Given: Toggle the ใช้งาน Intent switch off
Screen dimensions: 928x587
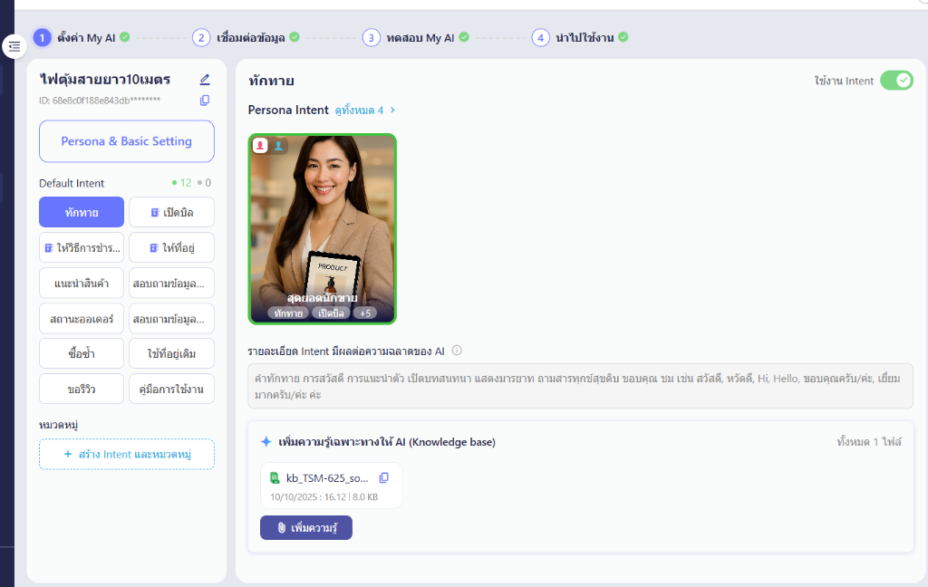Looking at the screenshot, I should coord(896,81).
